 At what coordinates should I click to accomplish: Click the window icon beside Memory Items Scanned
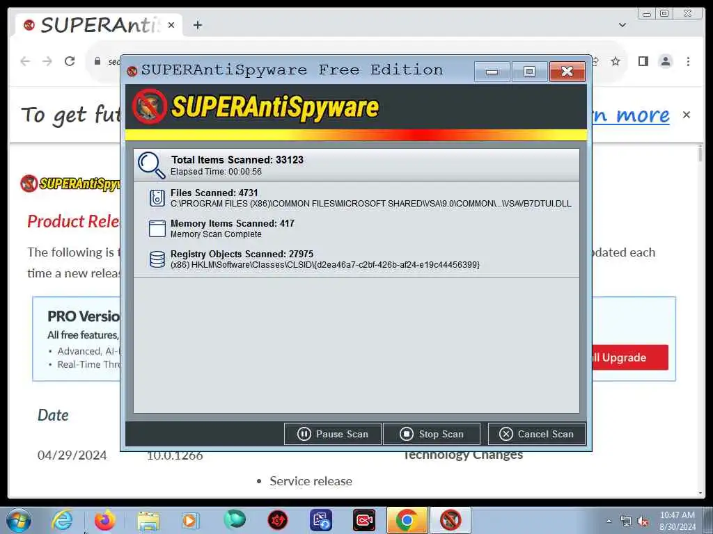(x=157, y=228)
